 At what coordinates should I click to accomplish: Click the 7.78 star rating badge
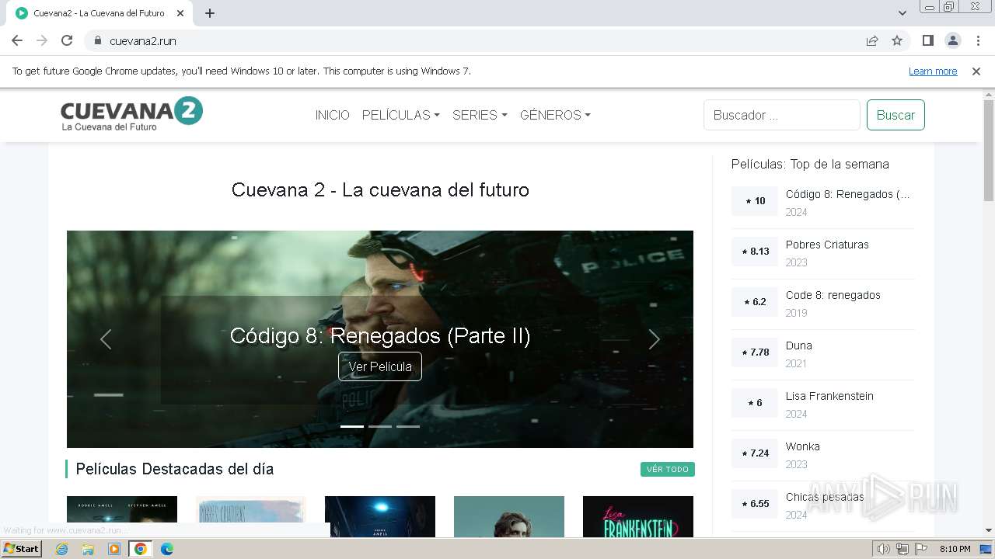tap(755, 352)
